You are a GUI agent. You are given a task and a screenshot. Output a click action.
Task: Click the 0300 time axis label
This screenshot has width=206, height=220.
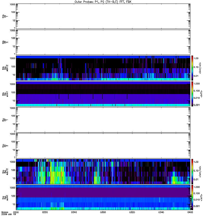click(103, 212)
